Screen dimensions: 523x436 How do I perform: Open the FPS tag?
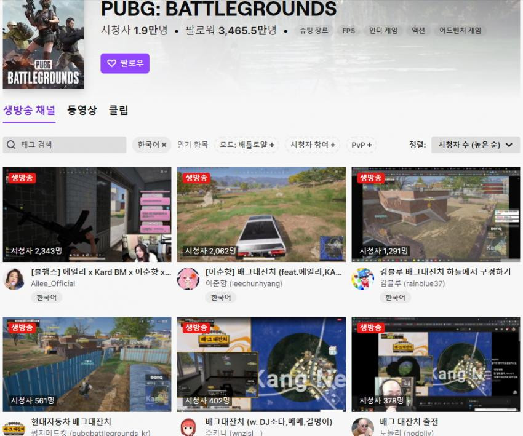[348, 31]
